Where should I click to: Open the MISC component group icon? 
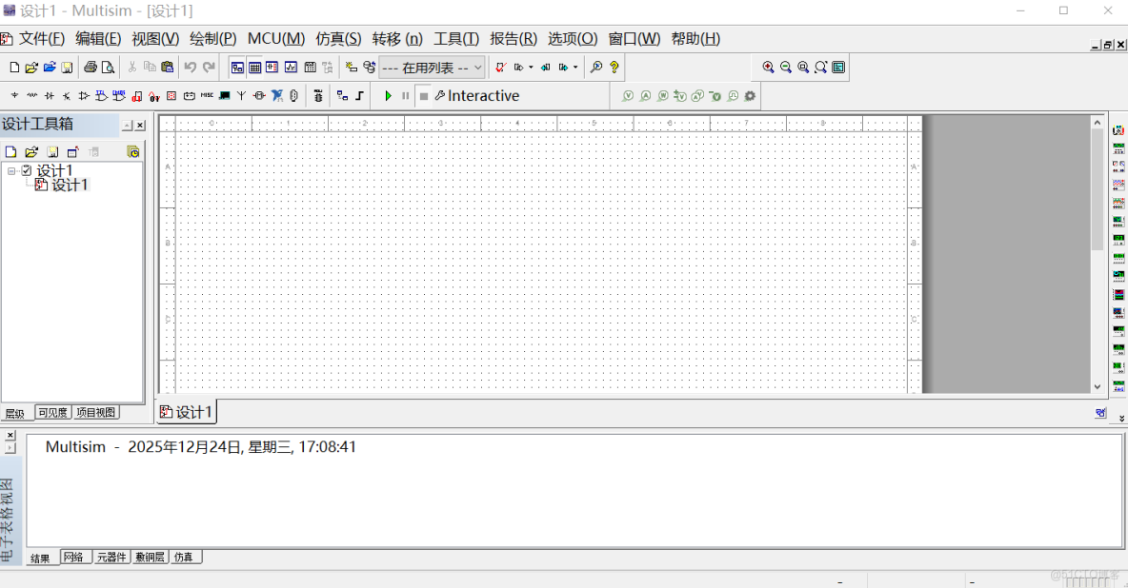tap(207, 95)
